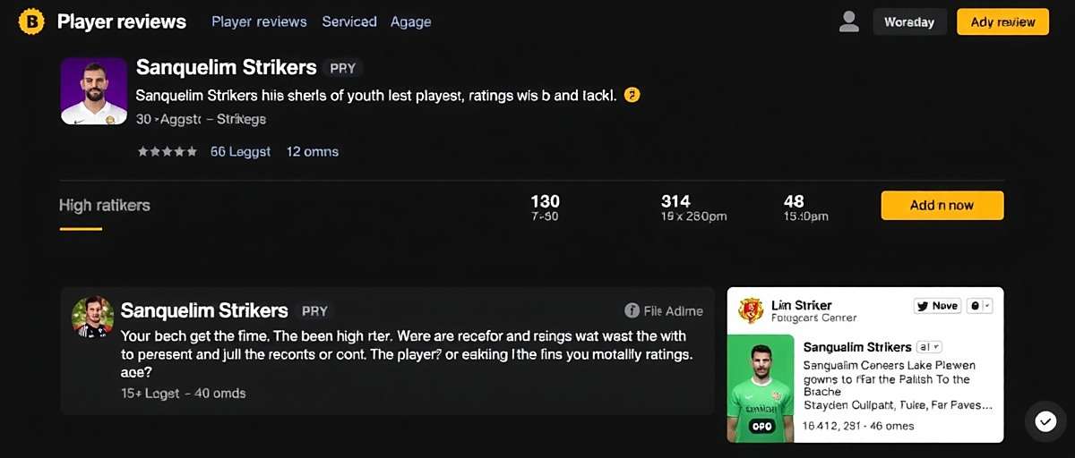Switch to the Serviced tab
The width and height of the screenshot is (1075, 458).
[x=349, y=21]
